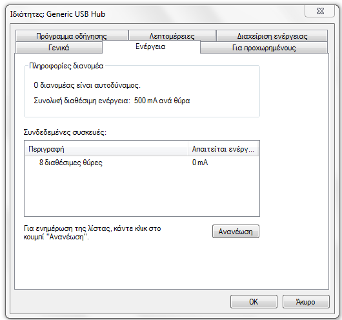
Task: Click empty area of the connected devices list
Action: 142,192
